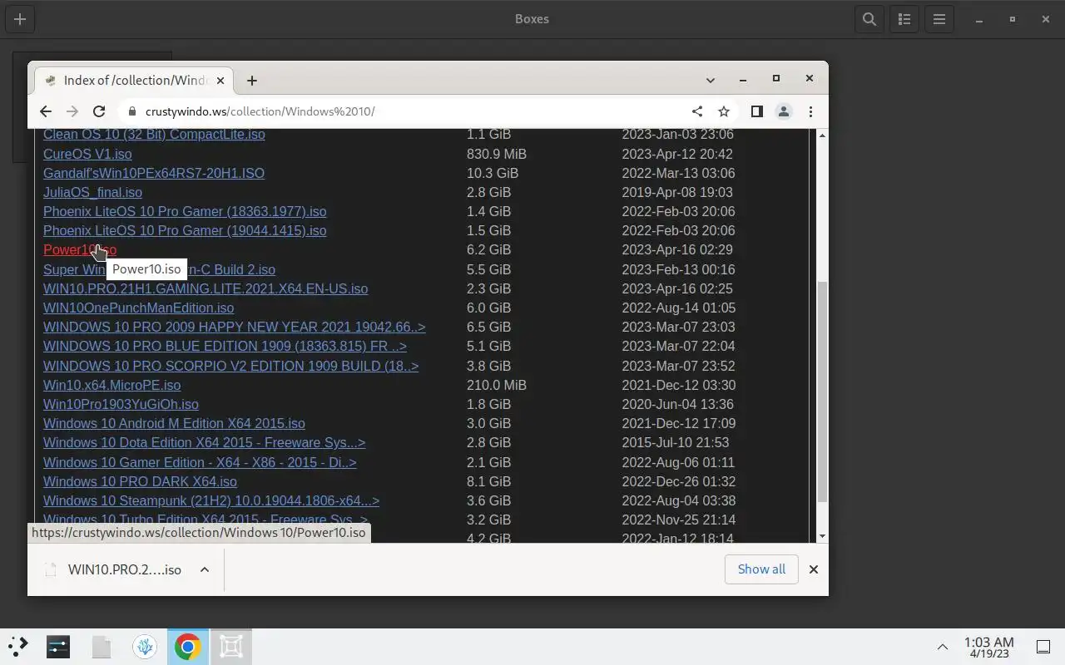Viewport: 1065px width, 665px height.
Task: Open the browser profile avatar
Action: (x=783, y=111)
